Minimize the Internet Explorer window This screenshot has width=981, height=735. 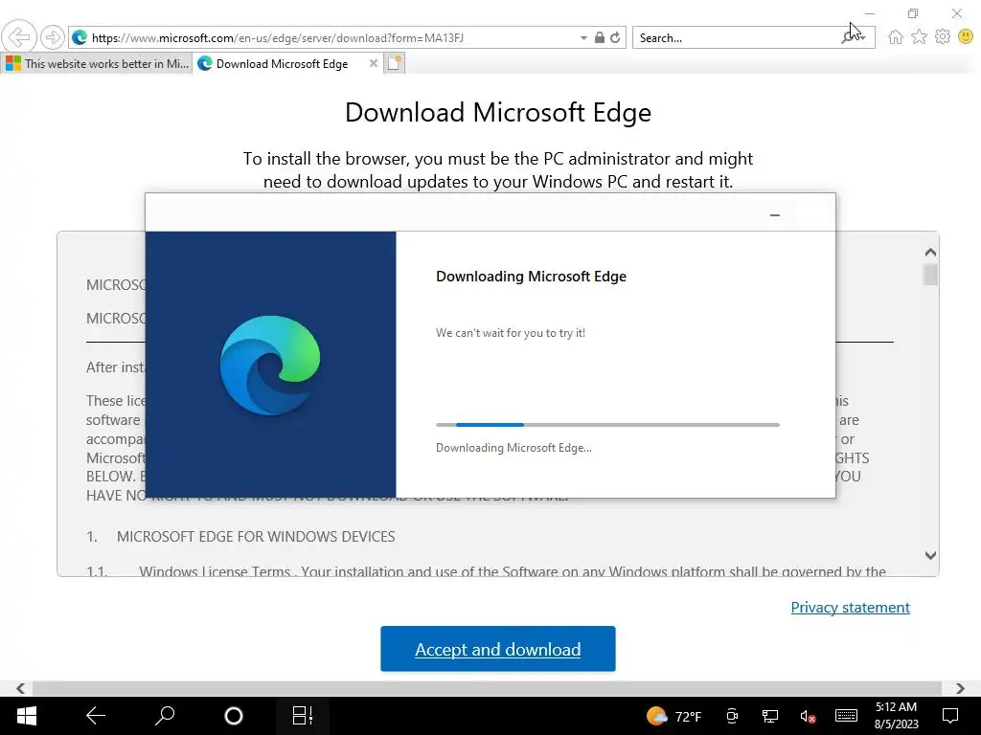[x=870, y=13]
